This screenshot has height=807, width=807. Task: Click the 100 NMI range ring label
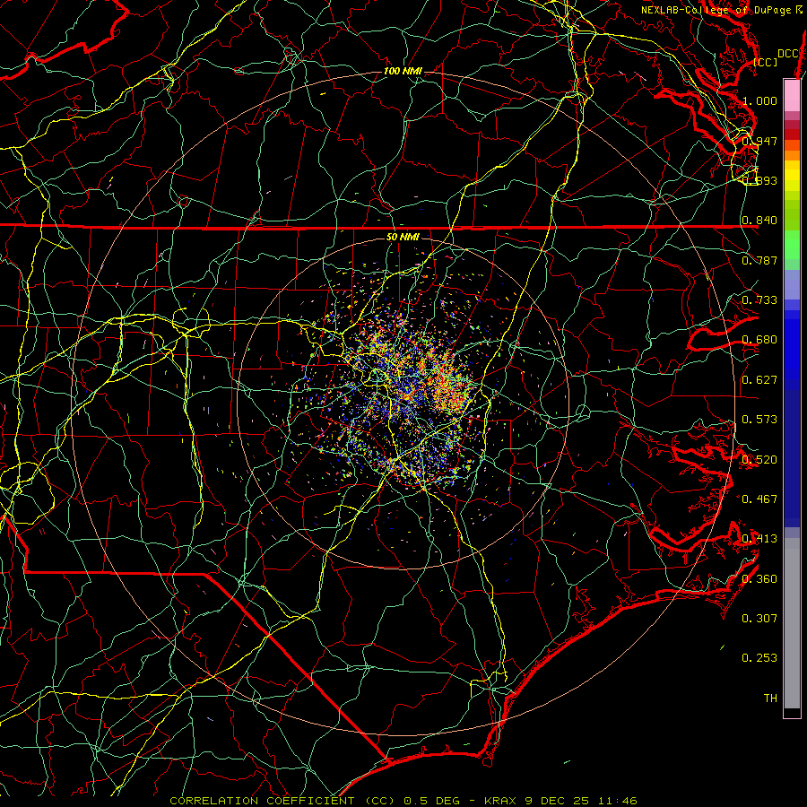pos(403,71)
